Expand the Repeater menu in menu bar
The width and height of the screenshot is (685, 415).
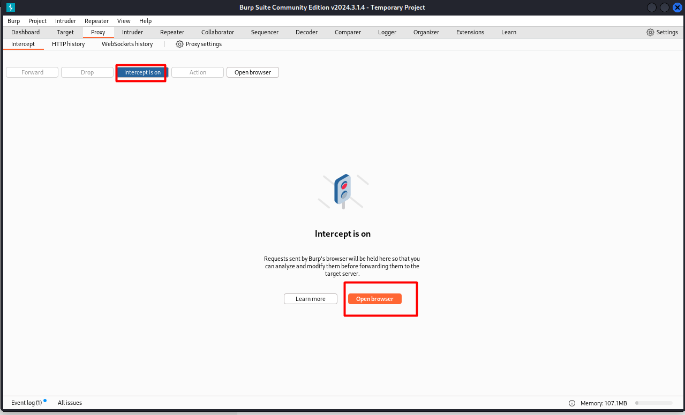[x=96, y=21]
